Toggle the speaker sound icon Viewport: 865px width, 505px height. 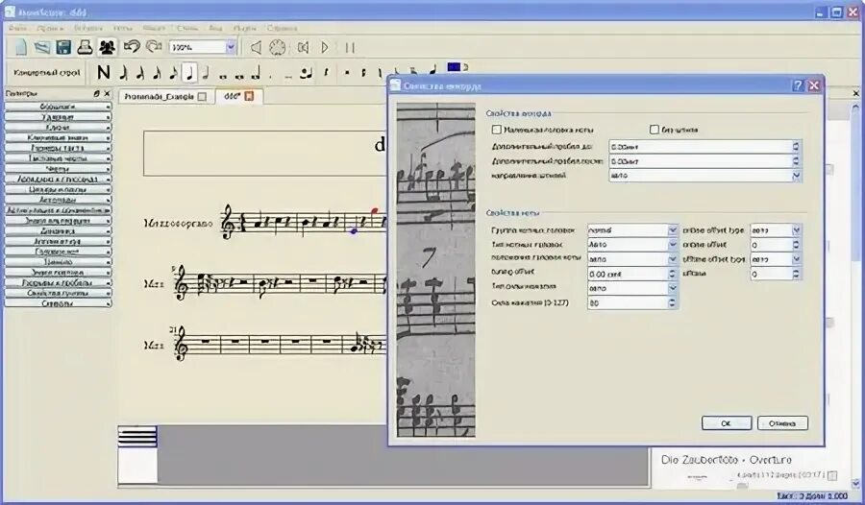[256, 47]
